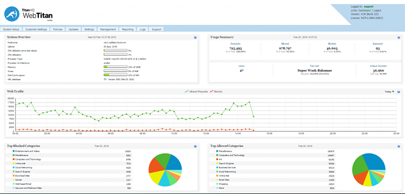The image size is (405, 194).
Task: Click the Blocked label in Usage Summary
Action: [x=332, y=44]
